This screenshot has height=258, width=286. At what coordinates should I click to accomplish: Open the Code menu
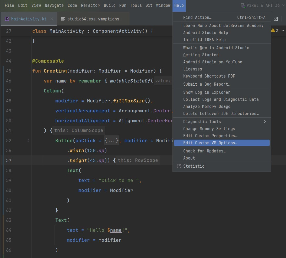click(x=72, y=6)
